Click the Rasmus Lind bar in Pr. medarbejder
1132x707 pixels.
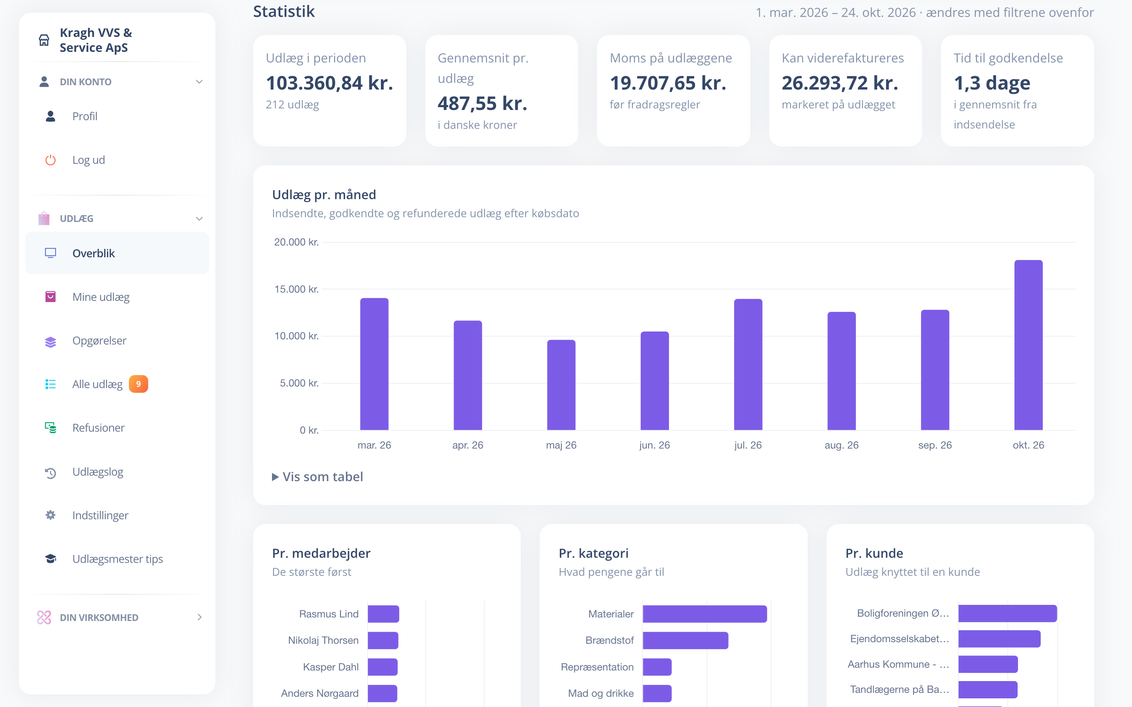click(383, 614)
